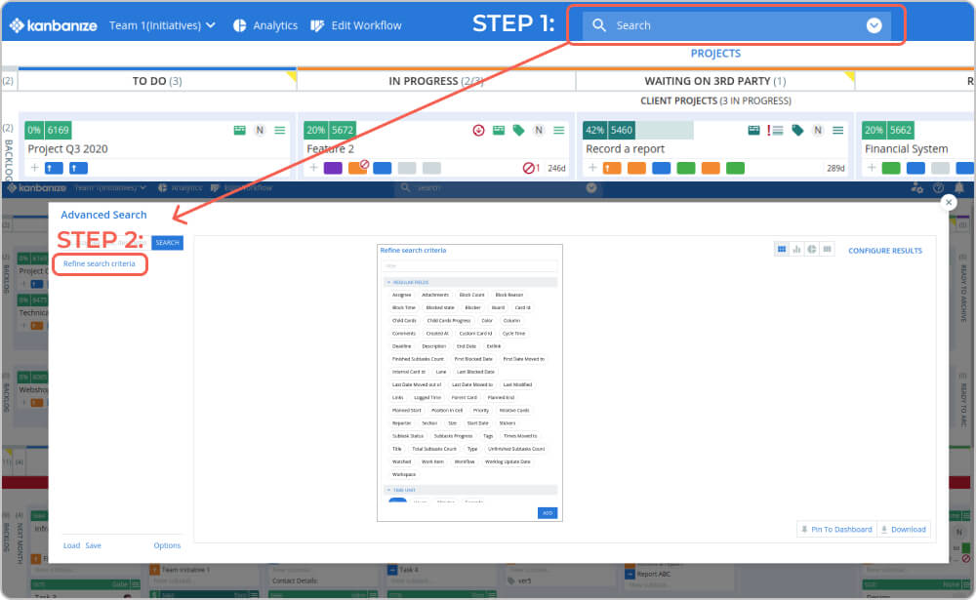The width and height of the screenshot is (976, 600).
Task: Select the Workspace field chip
Action: click(x=404, y=474)
